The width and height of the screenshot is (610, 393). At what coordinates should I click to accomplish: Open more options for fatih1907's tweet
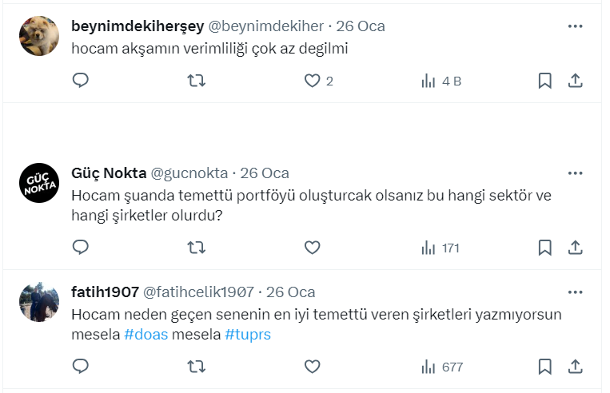[x=575, y=292]
